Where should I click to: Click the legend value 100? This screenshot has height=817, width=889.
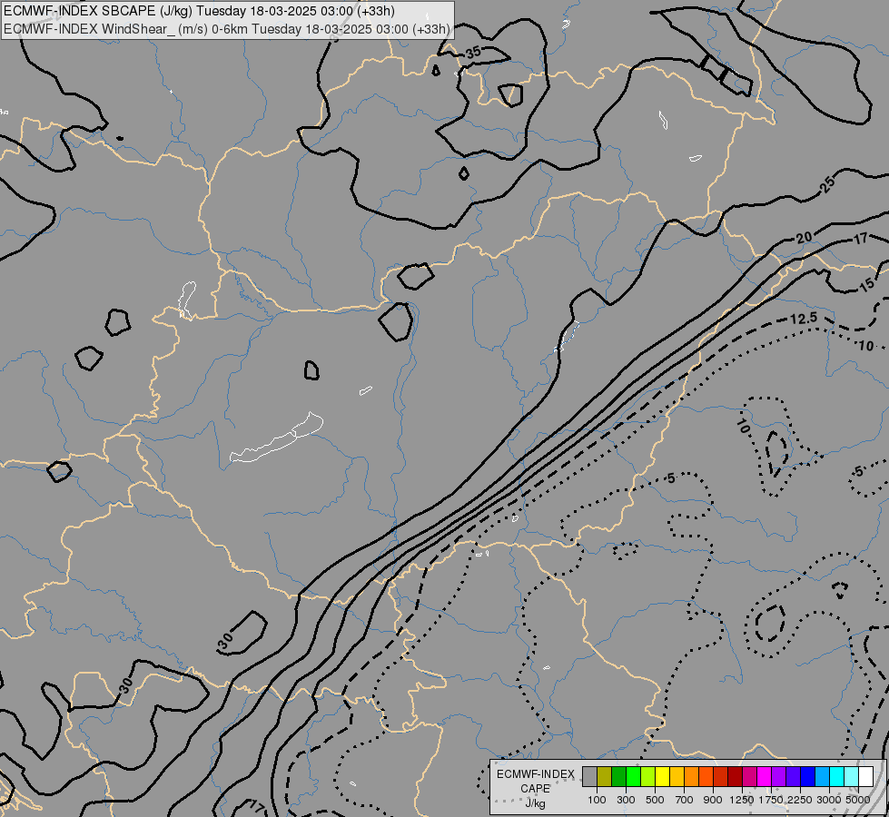(597, 800)
